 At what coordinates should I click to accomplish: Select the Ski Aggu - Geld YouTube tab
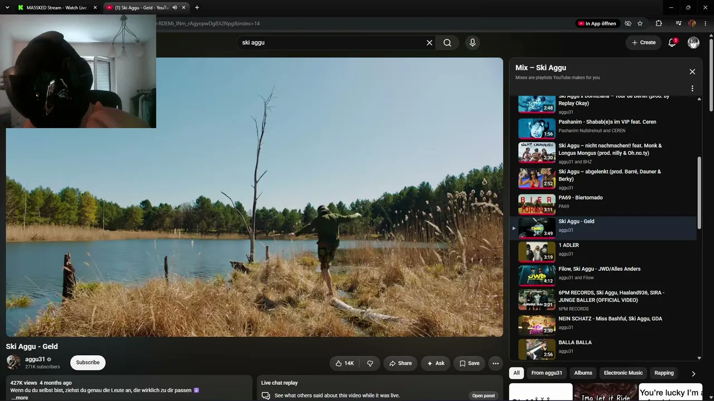tap(142, 8)
